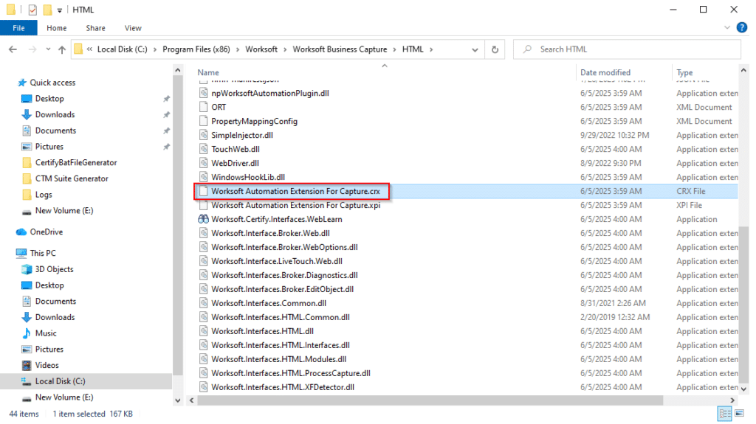Click the Search HTML box
This screenshot has height=424, width=756.
coord(627,49)
